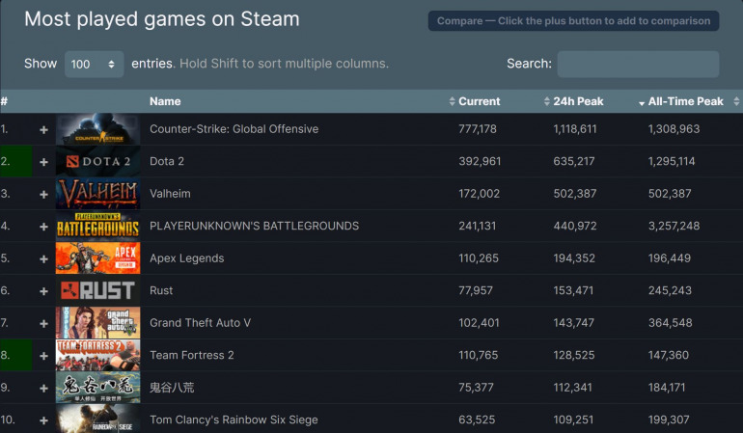The width and height of the screenshot is (743, 433).
Task: Click the Search input field
Action: 638,65
